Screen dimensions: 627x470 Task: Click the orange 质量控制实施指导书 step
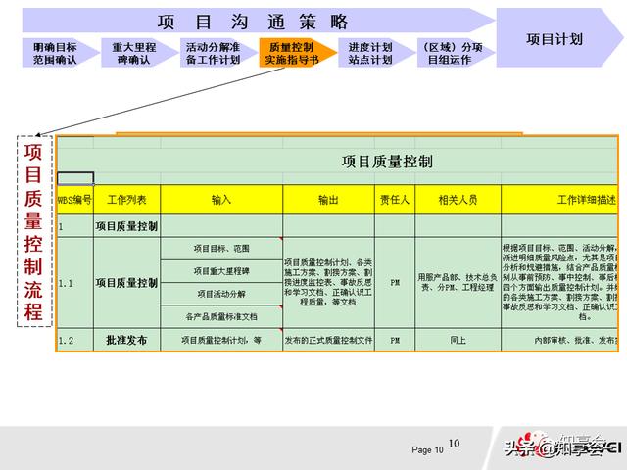coord(291,53)
